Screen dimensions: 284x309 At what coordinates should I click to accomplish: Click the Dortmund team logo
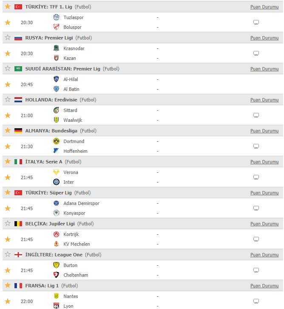pyautogui.click(x=56, y=141)
